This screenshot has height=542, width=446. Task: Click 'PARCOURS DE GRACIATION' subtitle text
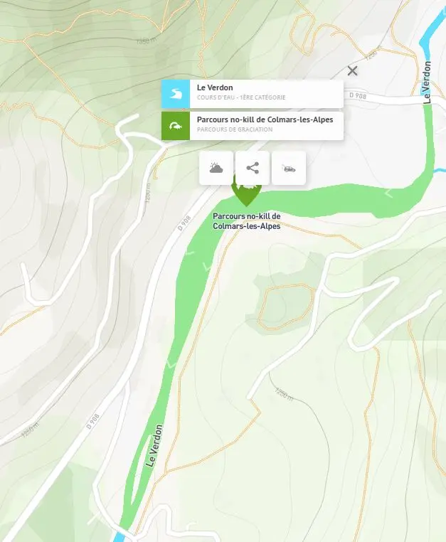(235, 129)
